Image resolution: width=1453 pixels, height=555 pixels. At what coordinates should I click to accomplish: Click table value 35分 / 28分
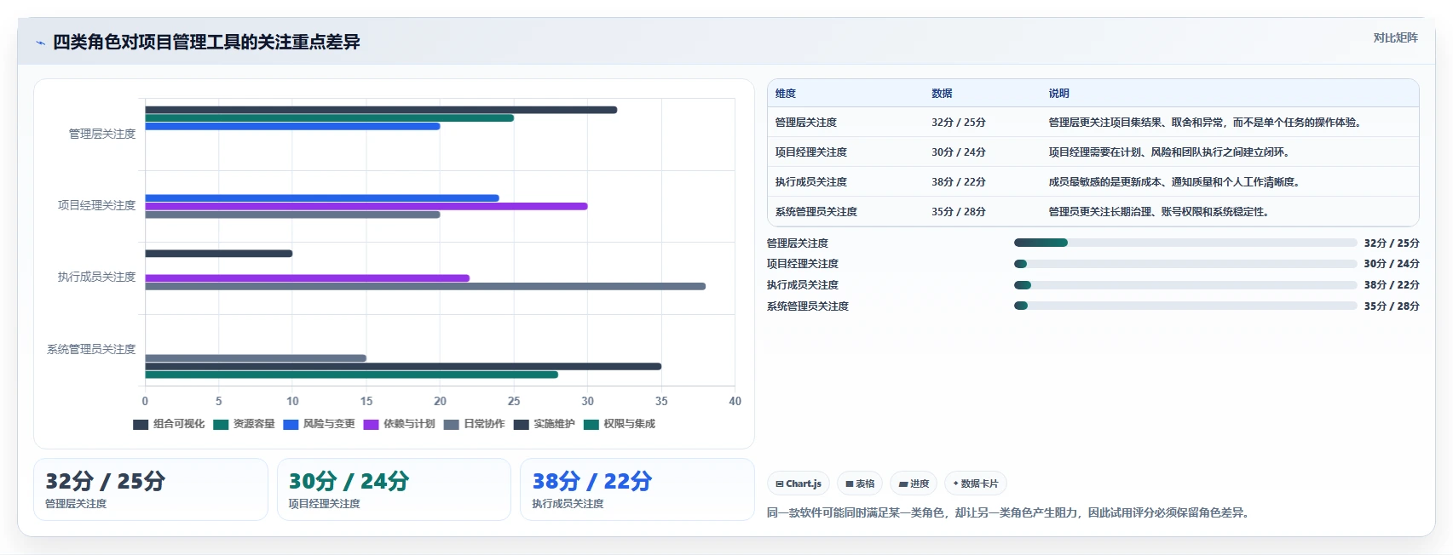(x=958, y=212)
